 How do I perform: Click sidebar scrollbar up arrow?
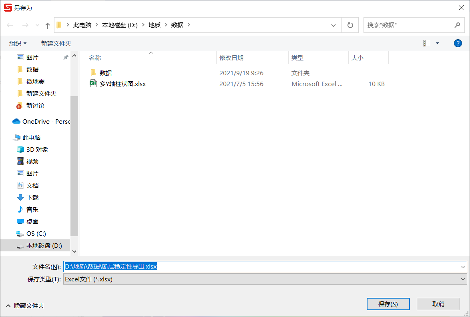point(74,56)
